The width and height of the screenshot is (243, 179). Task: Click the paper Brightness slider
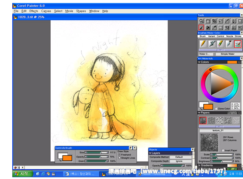coord(222,161)
